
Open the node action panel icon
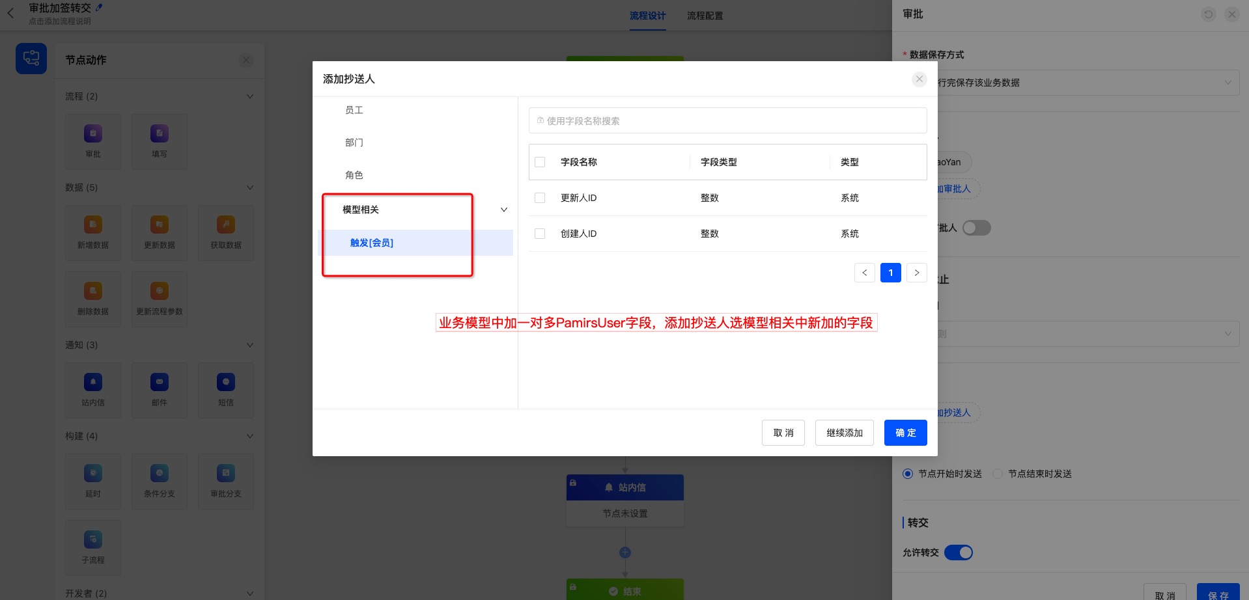coord(31,59)
